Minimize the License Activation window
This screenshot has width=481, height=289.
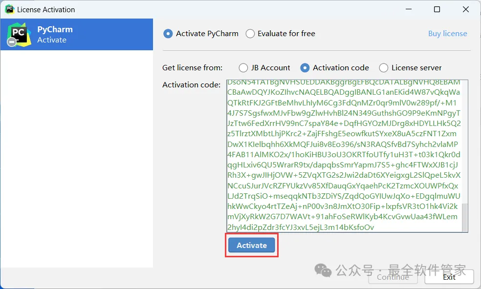[x=409, y=9]
